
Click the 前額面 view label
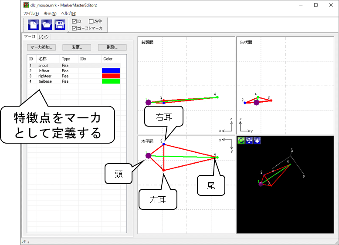click(147, 42)
